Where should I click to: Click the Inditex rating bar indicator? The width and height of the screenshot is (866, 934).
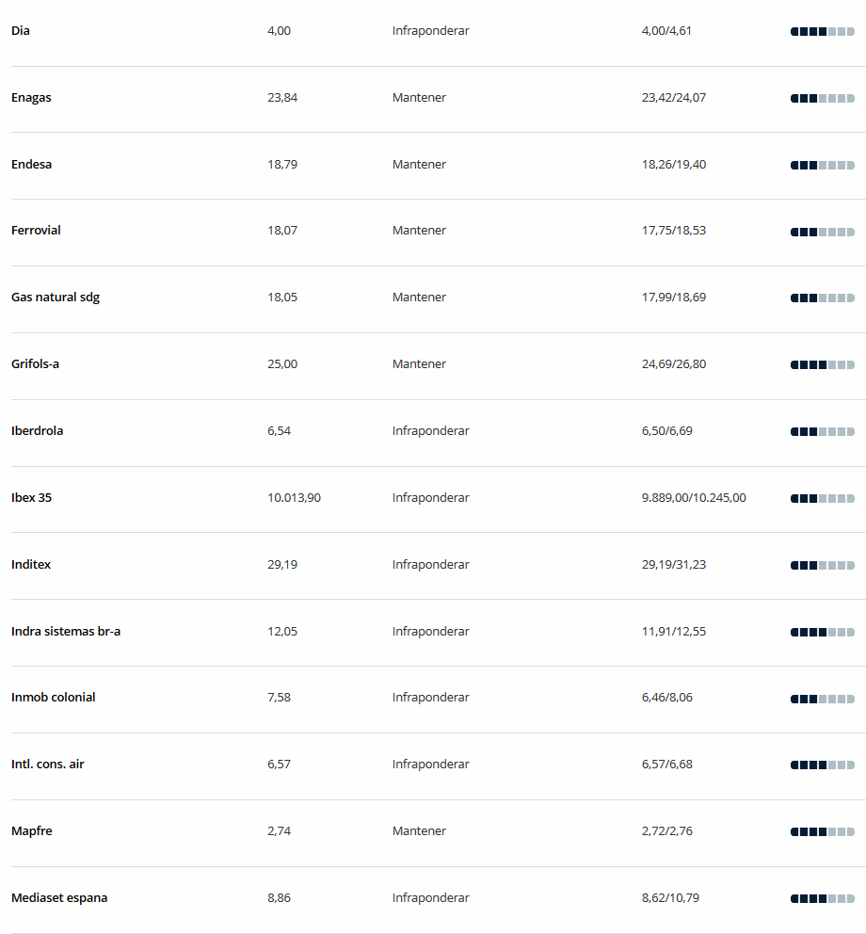pyautogui.click(x=823, y=565)
